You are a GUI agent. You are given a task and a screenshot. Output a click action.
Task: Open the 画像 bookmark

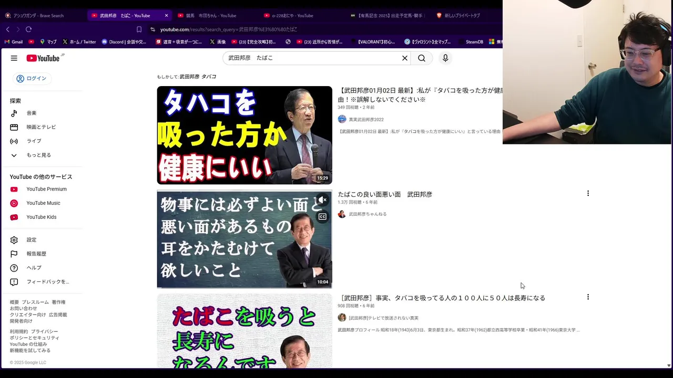coord(218,41)
